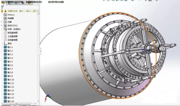
Task: Open the ConfigurationManager tab icon
Action: 16,3
